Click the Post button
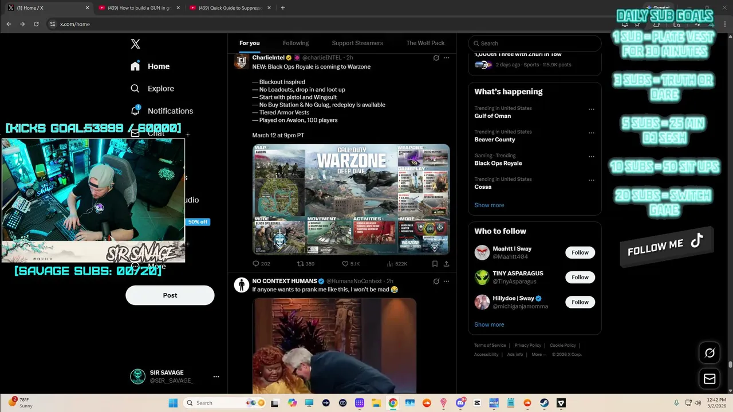This screenshot has height=412, width=733. click(x=170, y=295)
